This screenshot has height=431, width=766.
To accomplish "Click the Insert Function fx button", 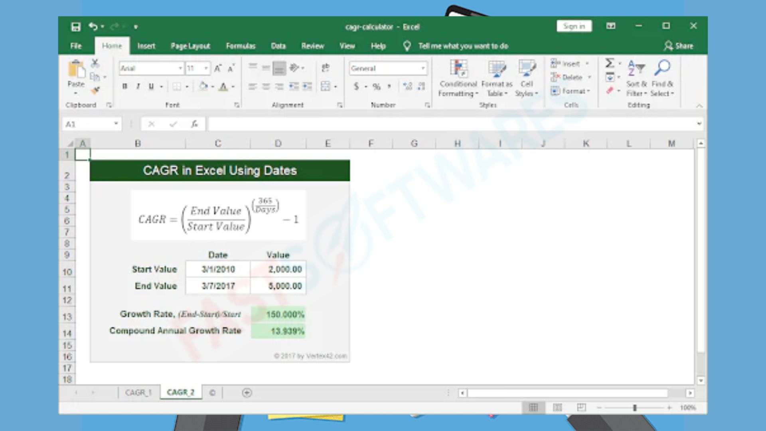I will 194,124.
